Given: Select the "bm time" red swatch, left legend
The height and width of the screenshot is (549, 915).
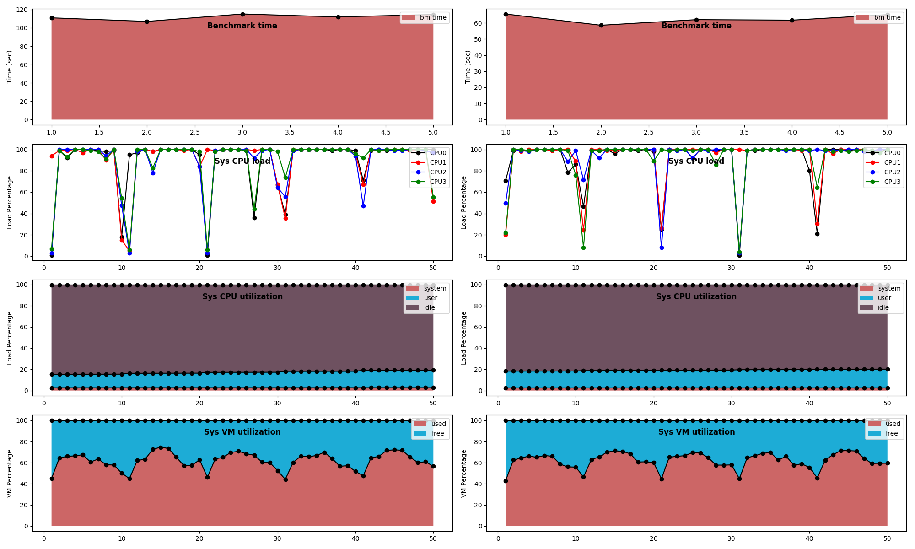Looking at the screenshot, I should pyautogui.click(x=409, y=17).
